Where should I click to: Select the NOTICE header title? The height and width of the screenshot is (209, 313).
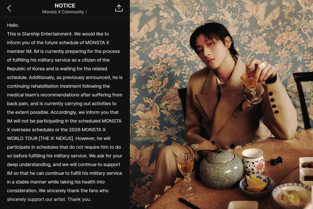point(65,5)
